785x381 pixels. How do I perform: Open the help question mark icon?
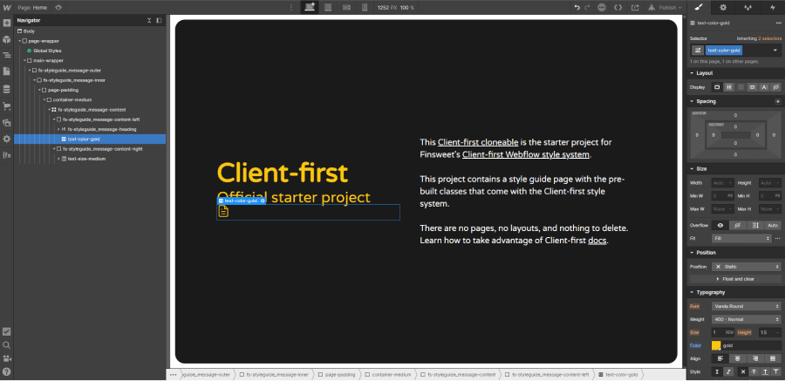[x=6, y=372]
